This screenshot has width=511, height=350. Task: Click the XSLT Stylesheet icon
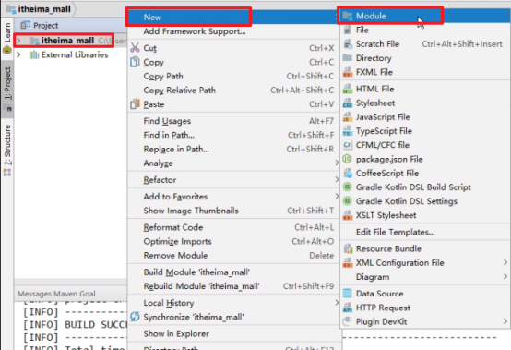click(x=348, y=215)
